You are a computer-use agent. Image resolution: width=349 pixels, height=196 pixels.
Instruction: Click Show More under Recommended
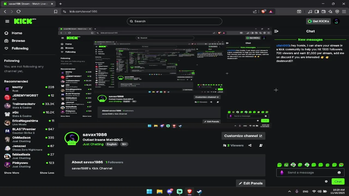click(x=12, y=173)
